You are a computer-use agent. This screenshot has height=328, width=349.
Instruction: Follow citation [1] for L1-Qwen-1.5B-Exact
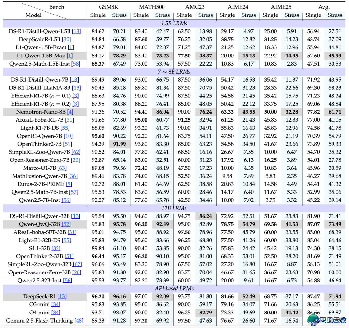[x=71, y=47]
